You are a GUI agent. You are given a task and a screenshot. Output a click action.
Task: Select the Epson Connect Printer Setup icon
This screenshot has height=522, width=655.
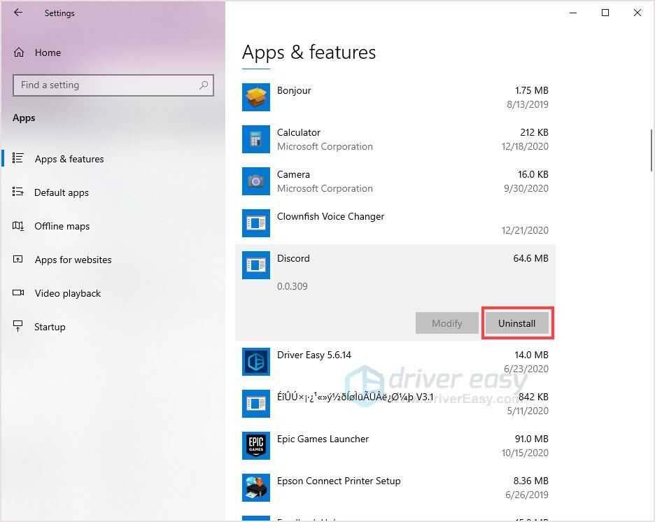pos(256,488)
